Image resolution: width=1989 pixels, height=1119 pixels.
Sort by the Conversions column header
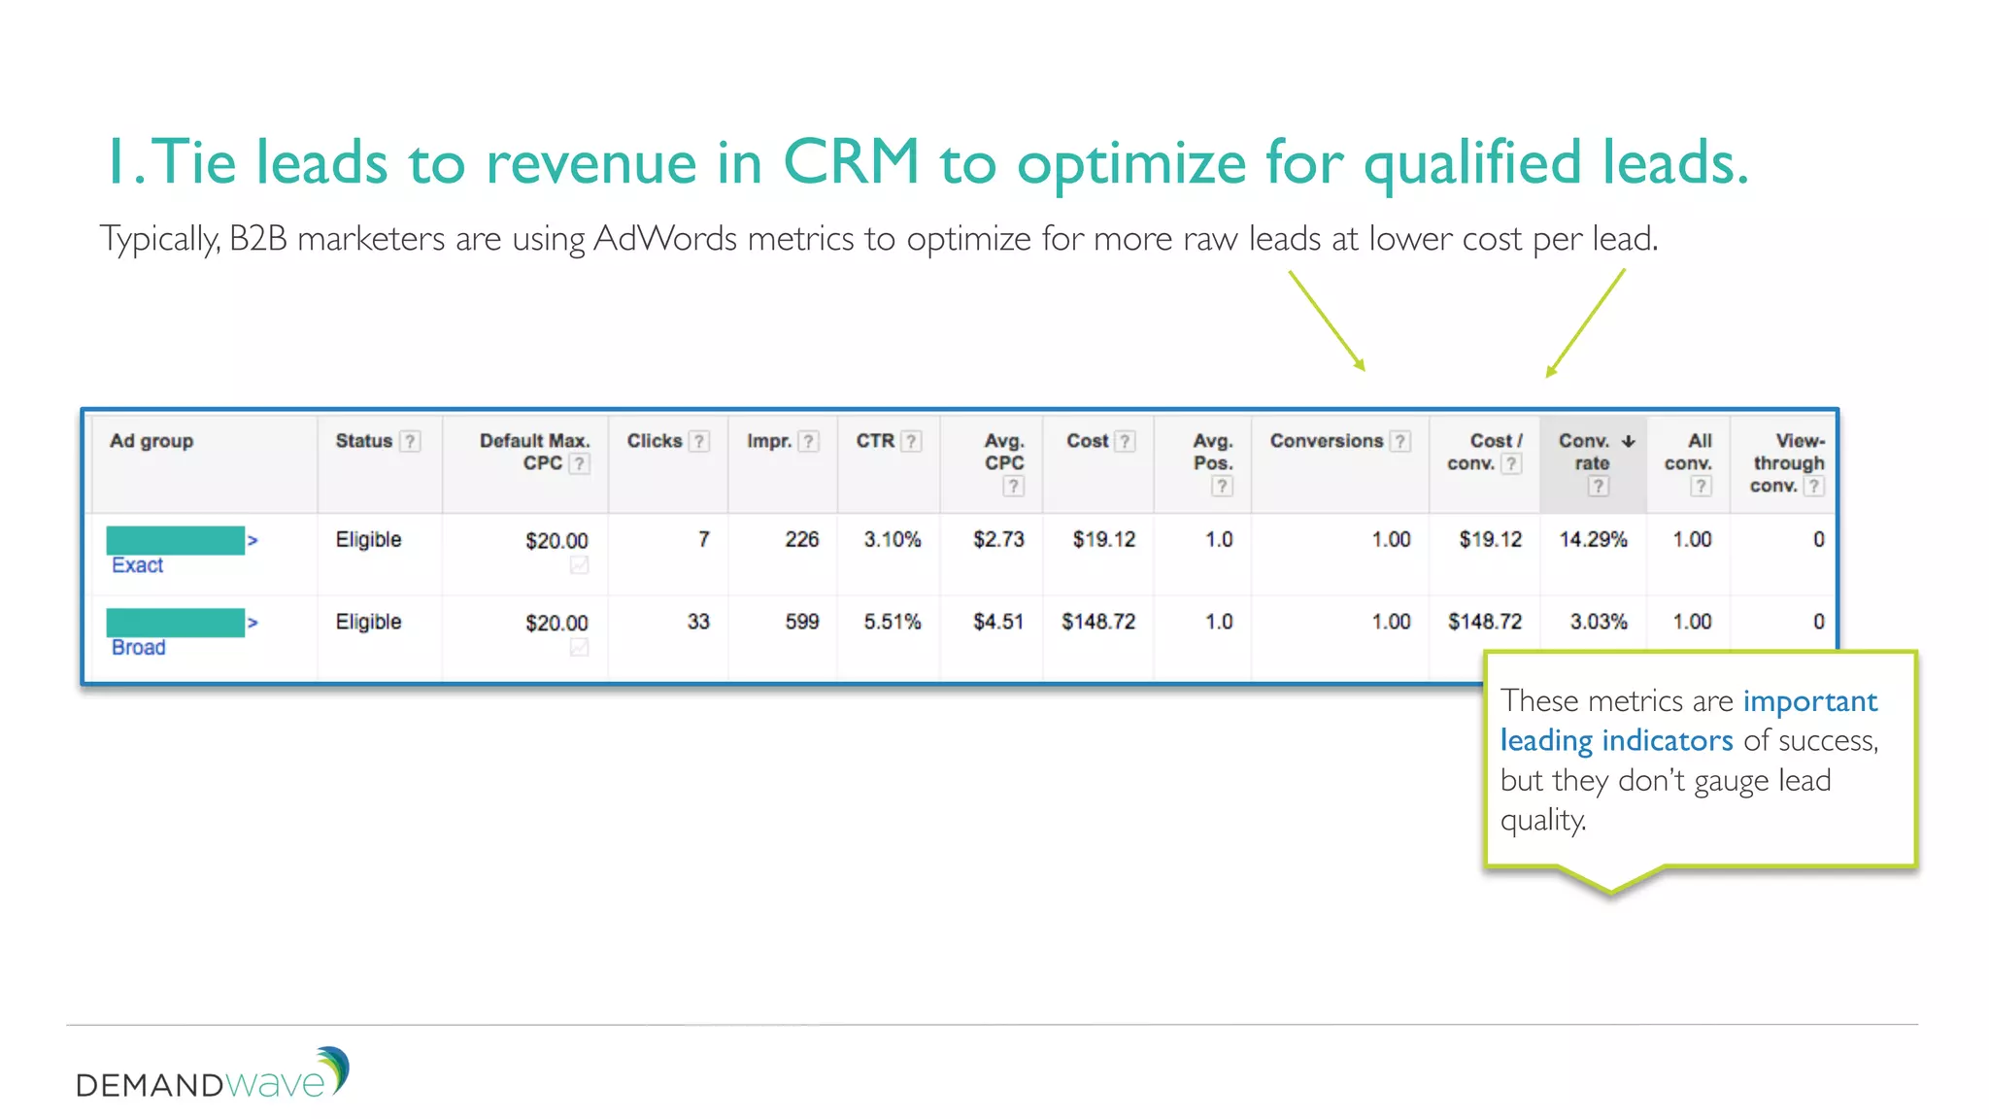(1326, 441)
